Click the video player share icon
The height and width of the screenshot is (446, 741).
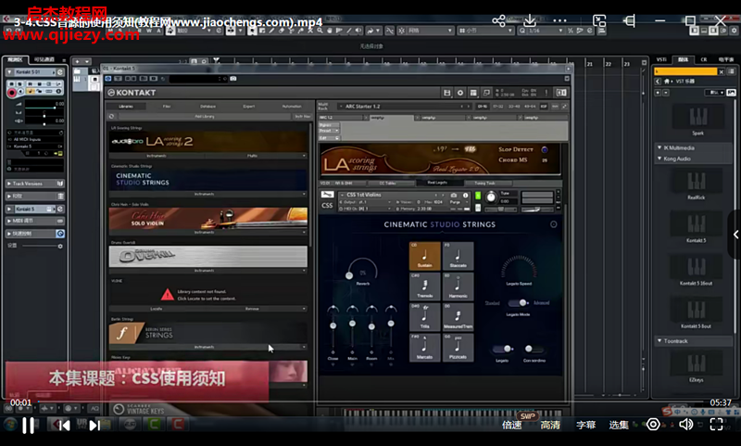498,20
